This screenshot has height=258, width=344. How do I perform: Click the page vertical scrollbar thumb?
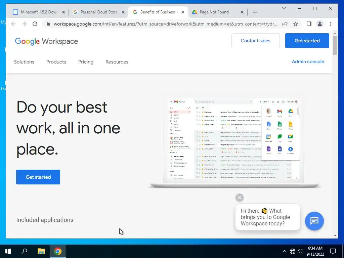(335, 45)
